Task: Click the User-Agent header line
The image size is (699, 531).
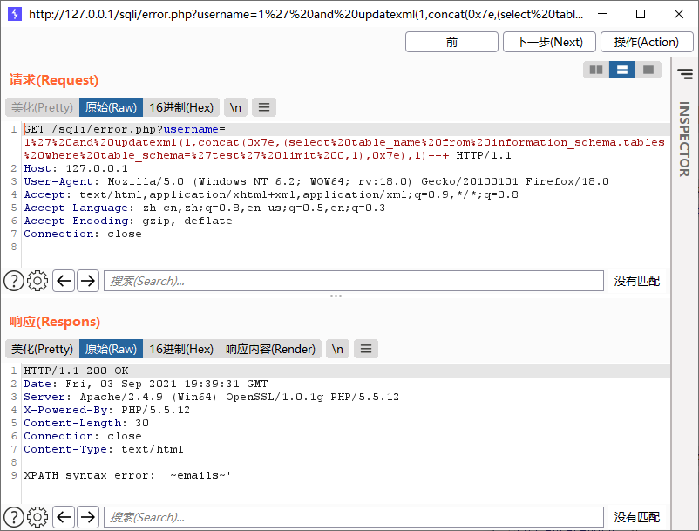Action: tap(316, 181)
